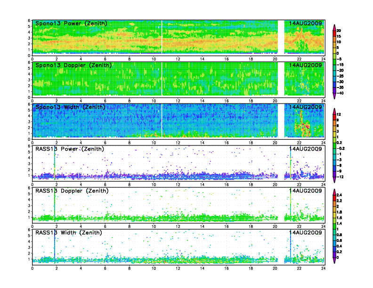Select the 14AUG2009 date in Spano13 Width panel
Screen dimensions: 373x288
click(x=306, y=107)
